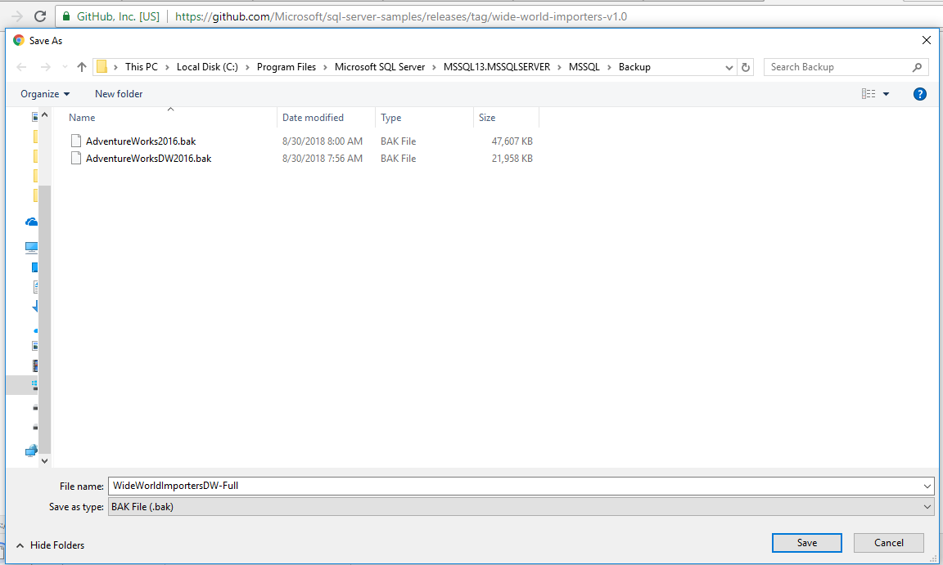This screenshot has width=943, height=565.
Task: Click the AdventureWorks2016.bak file icon
Action: pyautogui.click(x=76, y=141)
